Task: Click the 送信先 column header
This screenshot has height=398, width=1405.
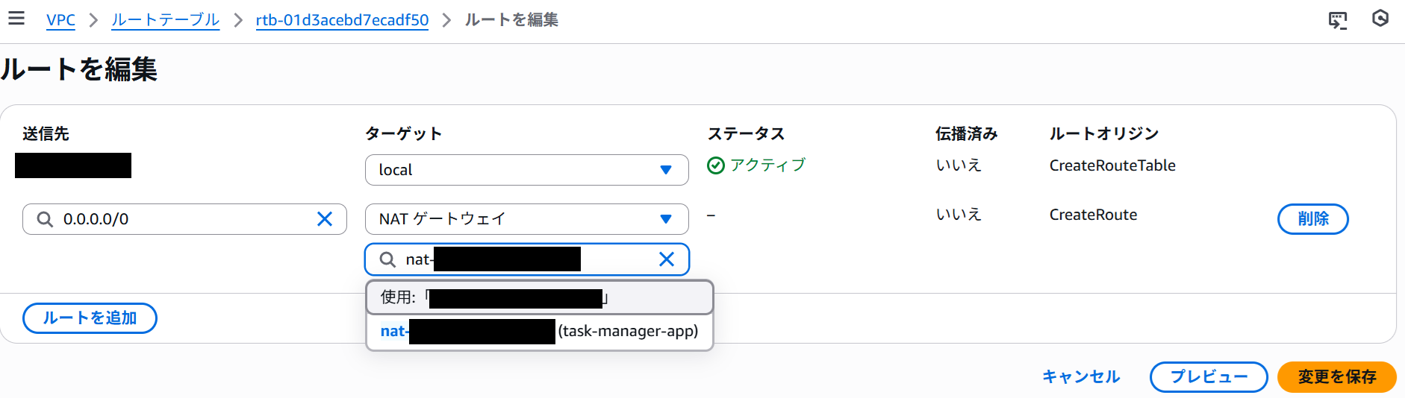Action: tap(46, 133)
